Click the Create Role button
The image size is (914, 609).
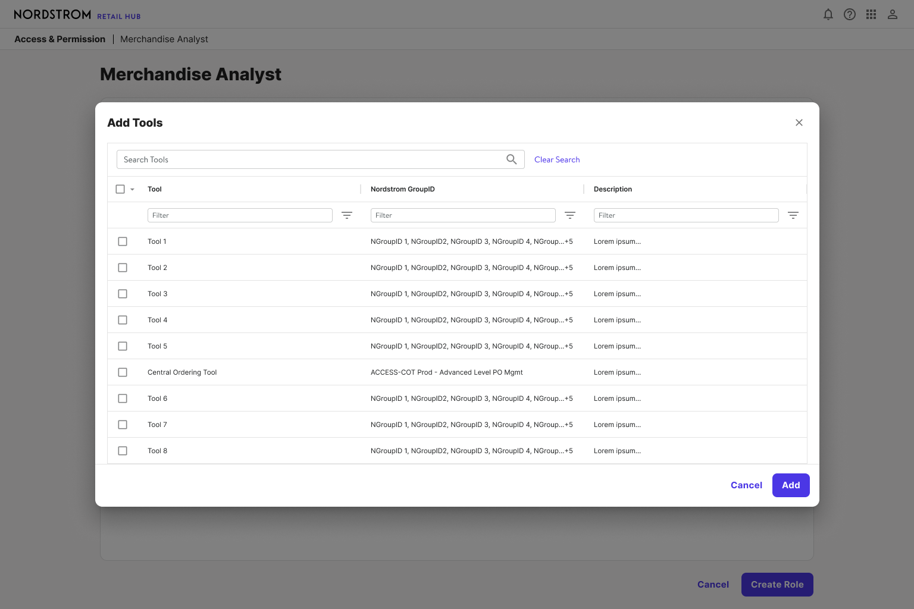coord(777,585)
